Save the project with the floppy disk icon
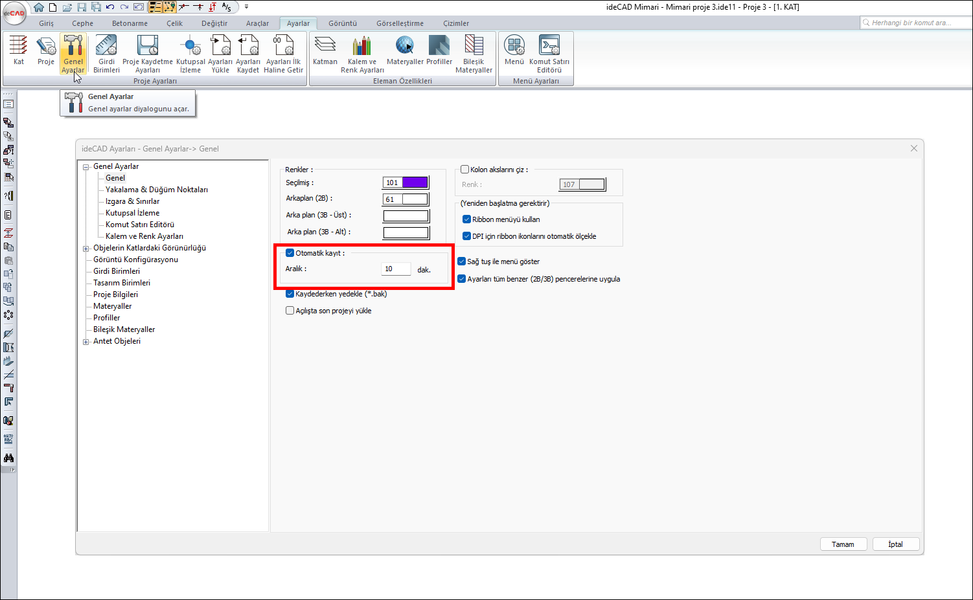 [x=82, y=7]
